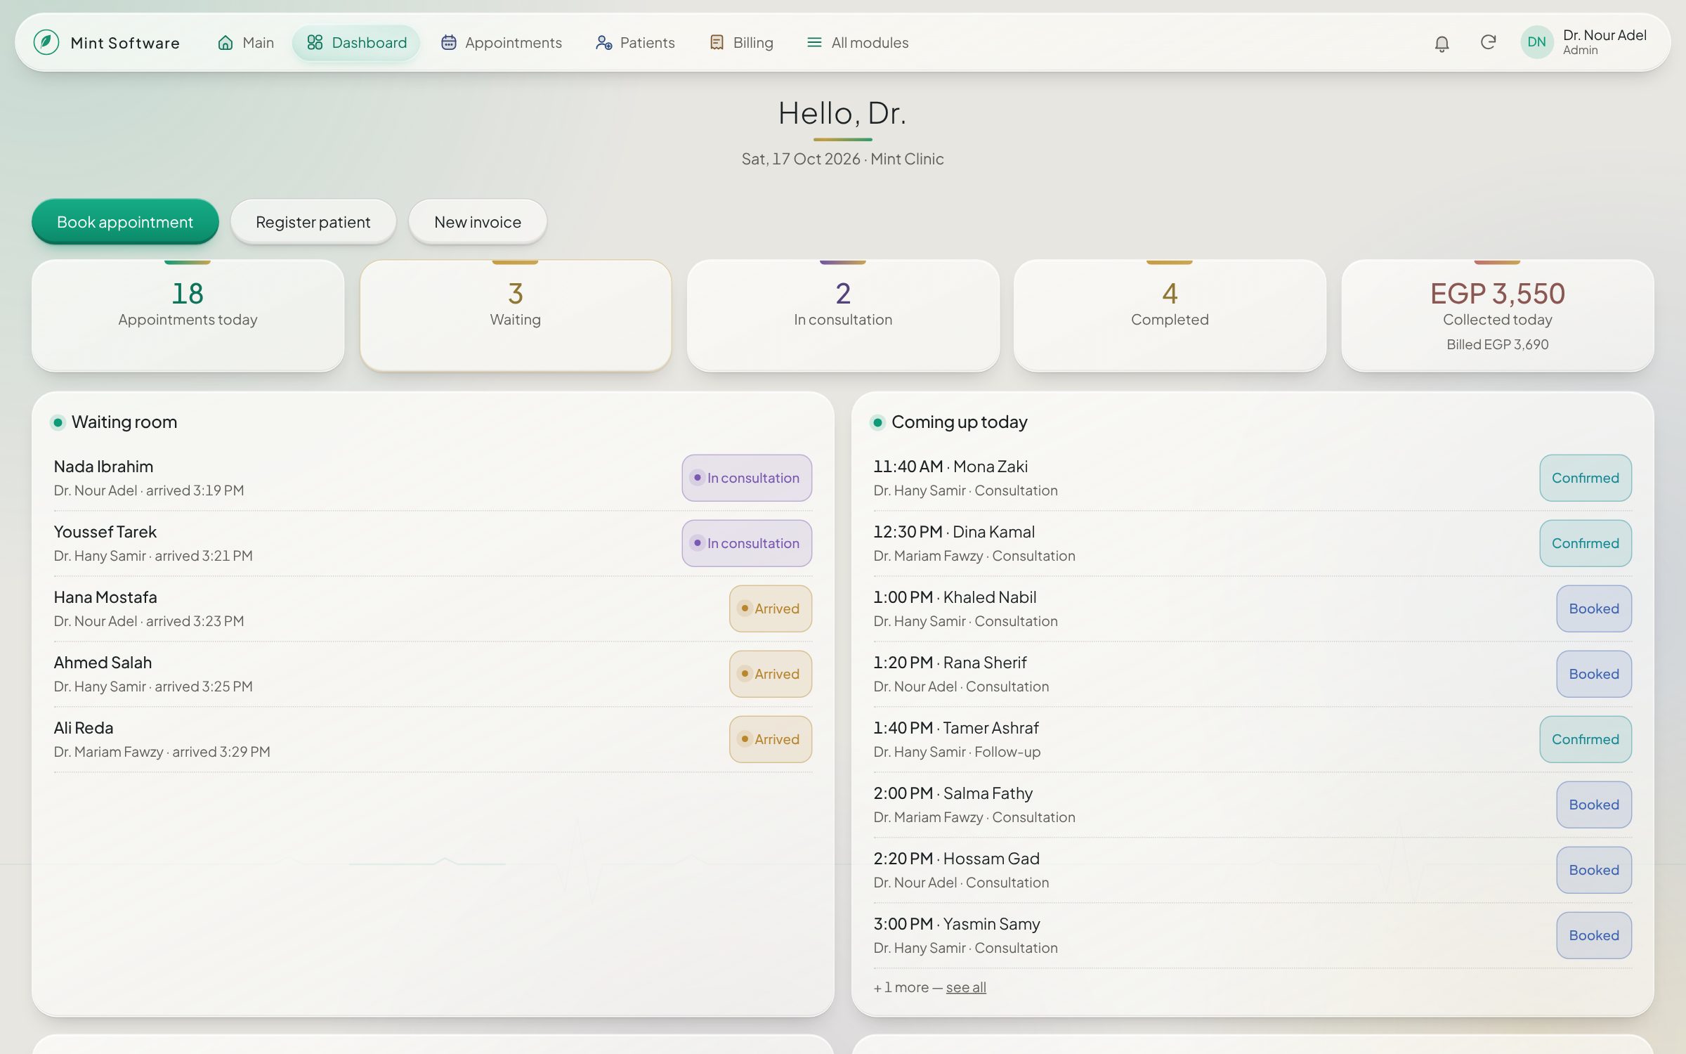Click Yasmin Samy's Booked badge
The width and height of the screenshot is (1686, 1054).
click(x=1594, y=935)
